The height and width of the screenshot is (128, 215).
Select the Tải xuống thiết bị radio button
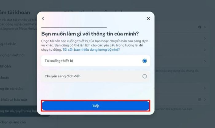(145, 61)
